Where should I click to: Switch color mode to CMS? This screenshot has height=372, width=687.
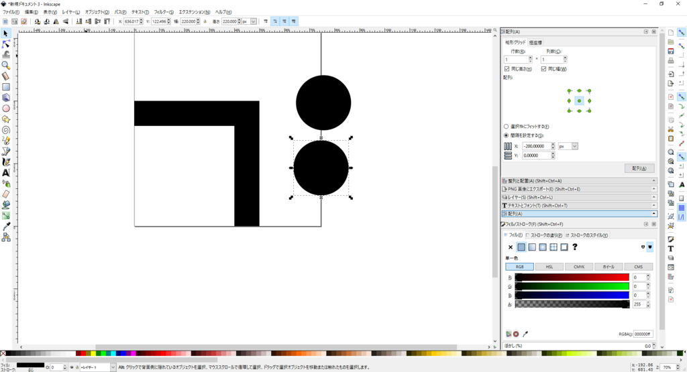click(x=639, y=267)
